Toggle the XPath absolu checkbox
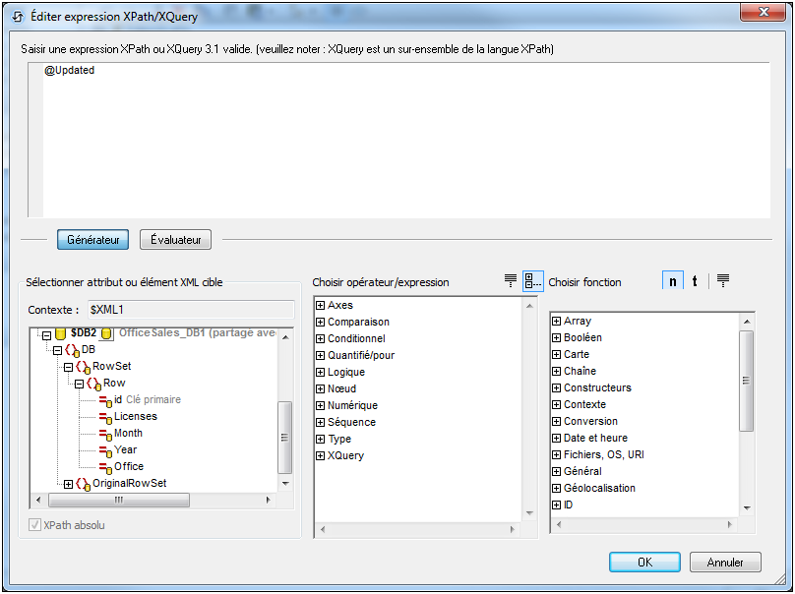 tap(36, 525)
